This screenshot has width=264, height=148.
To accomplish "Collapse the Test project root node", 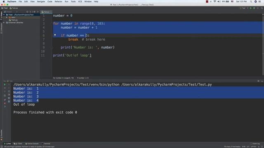I will point(4,15).
